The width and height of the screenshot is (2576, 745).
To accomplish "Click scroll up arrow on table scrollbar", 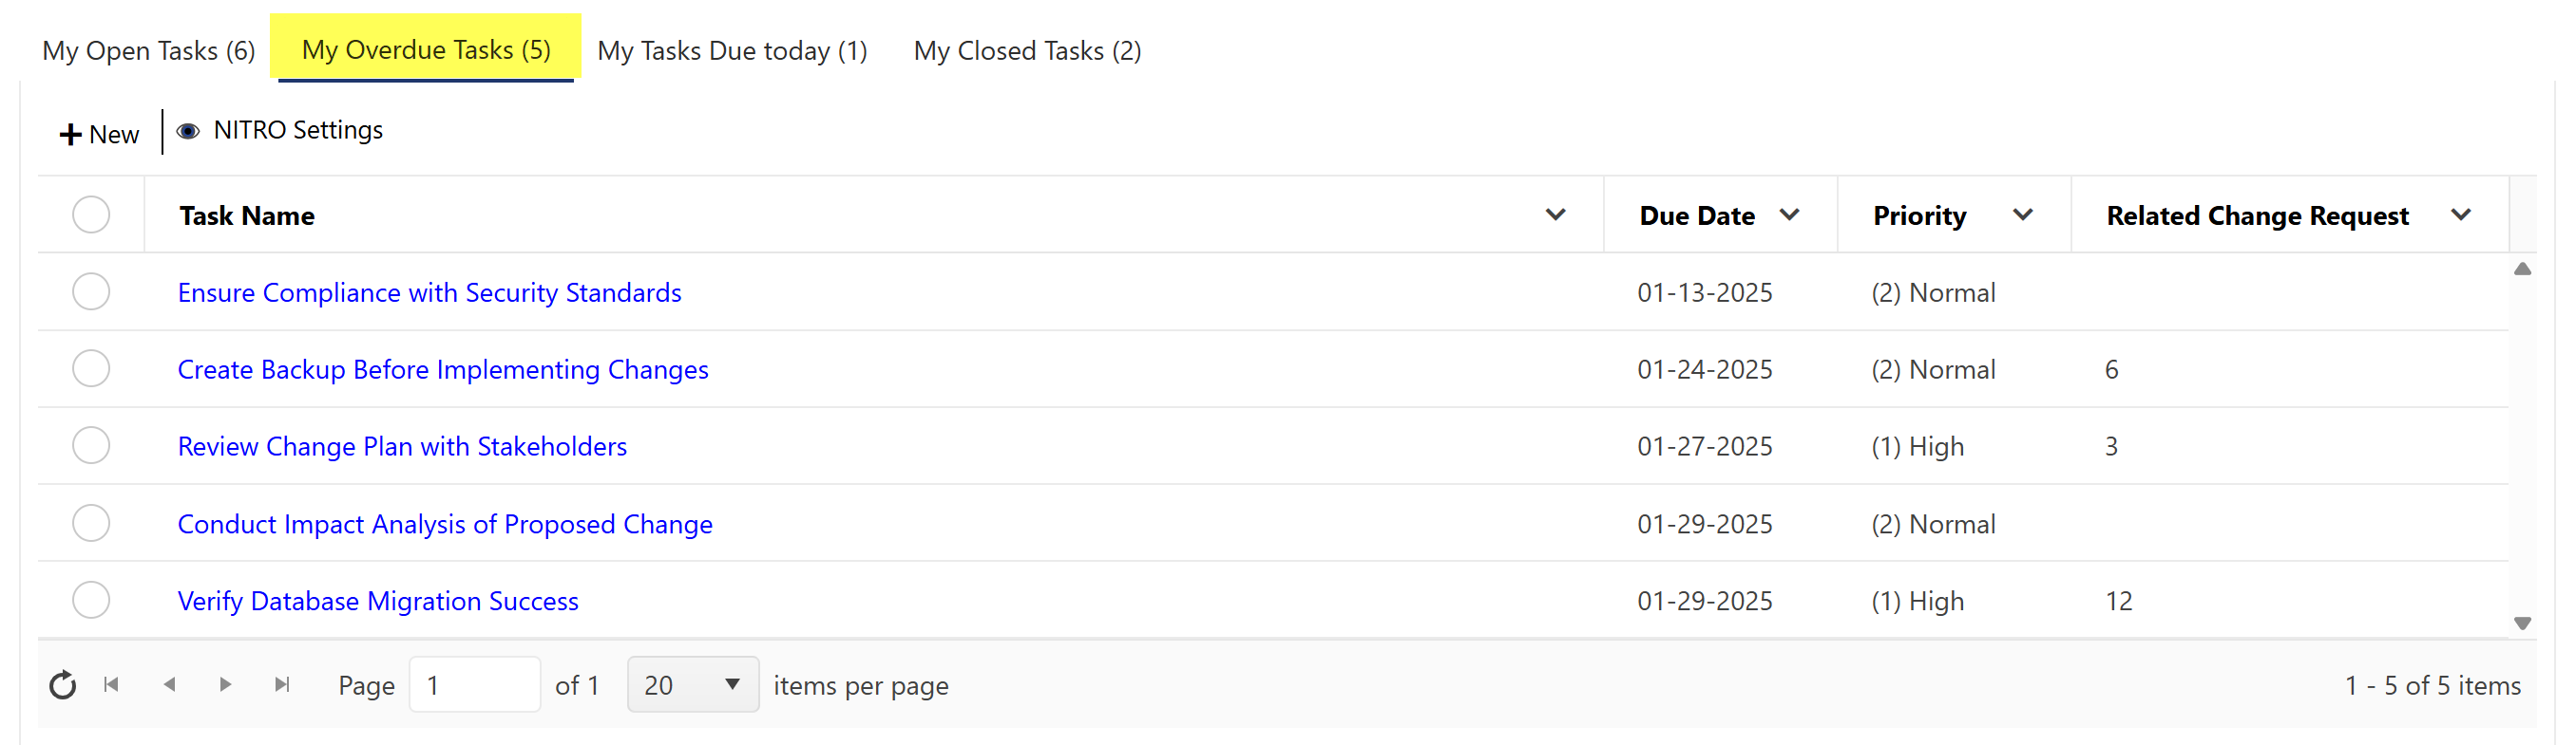I will tap(2522, 270).
